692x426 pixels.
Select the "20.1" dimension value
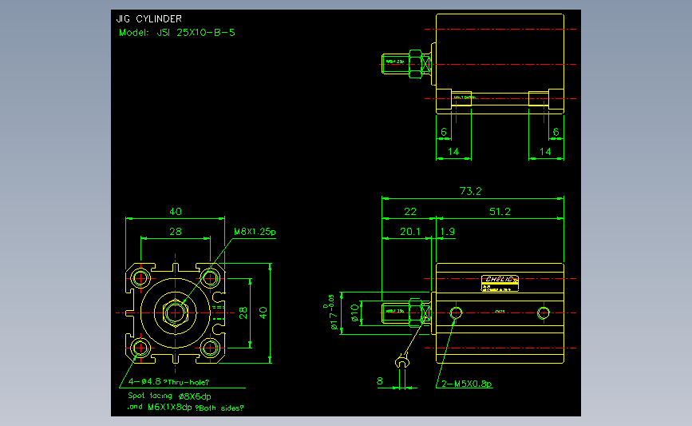coord(410,232)
